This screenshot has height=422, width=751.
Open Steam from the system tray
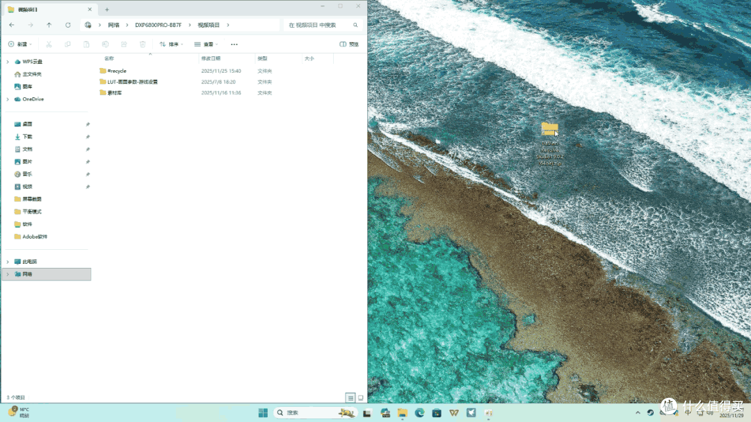pos(650,413)
